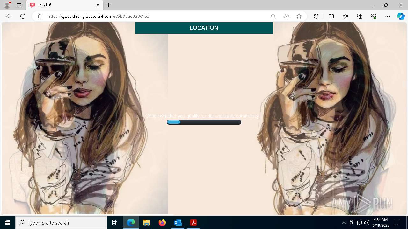Close the Join Us! tab
The image size is (408, 229).
point(98,5)
